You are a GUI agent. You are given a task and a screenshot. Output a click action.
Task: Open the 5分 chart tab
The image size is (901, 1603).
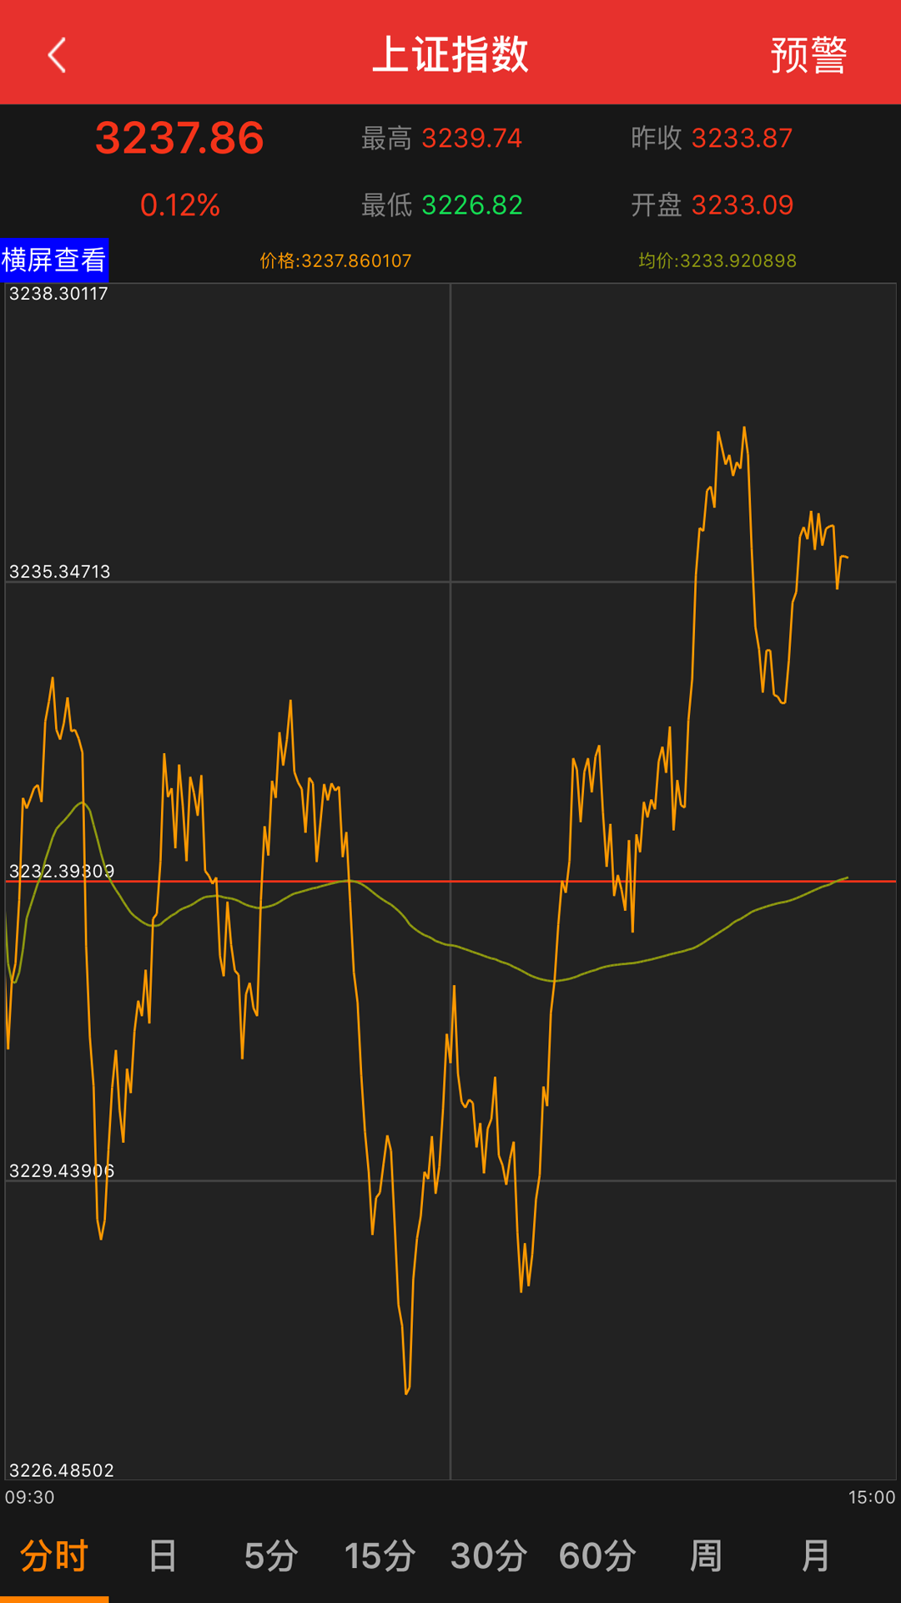(271, 1556)
